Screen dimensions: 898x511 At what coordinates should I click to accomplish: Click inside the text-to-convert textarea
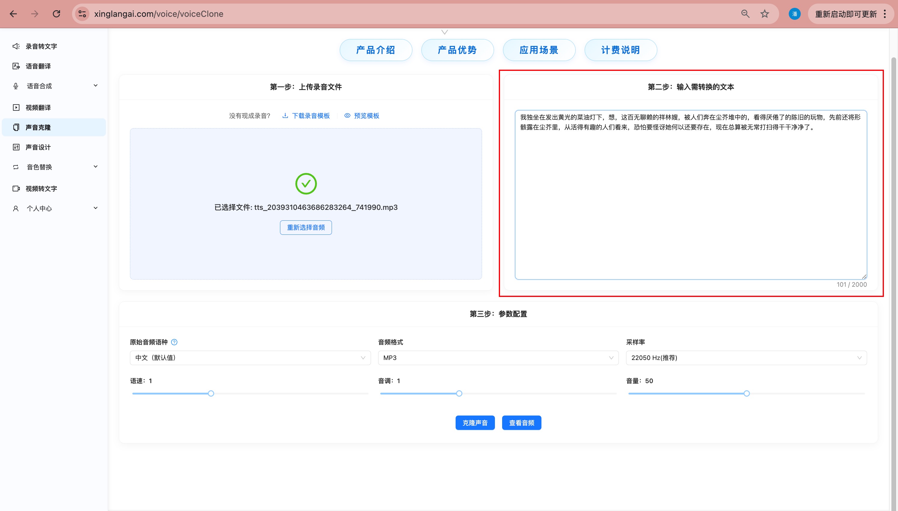pyautogui.click(x=691, y=195)
